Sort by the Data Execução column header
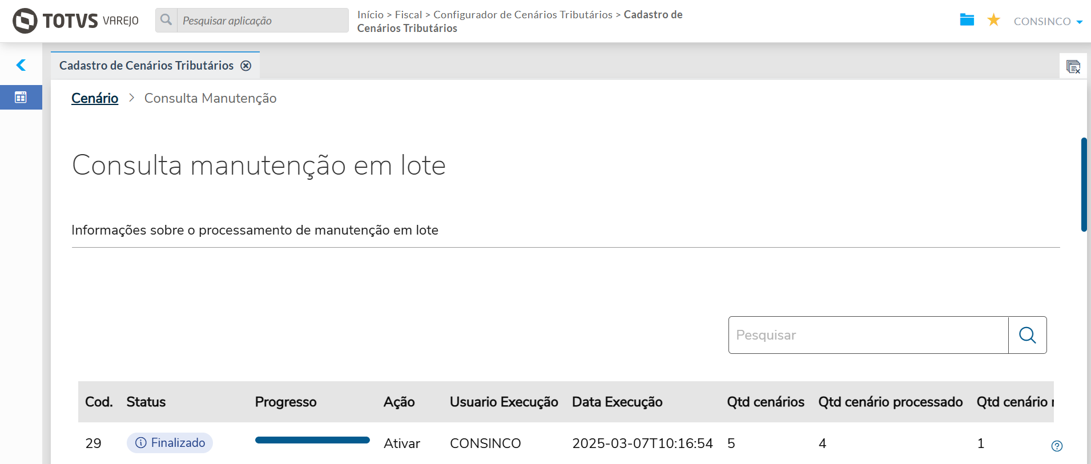The image size is (1091, 464). click(617, 402)
